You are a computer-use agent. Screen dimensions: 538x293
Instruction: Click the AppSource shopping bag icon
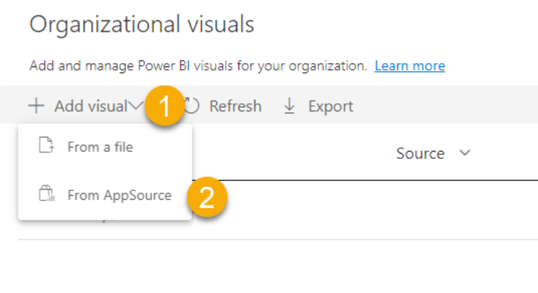tap(46, 193)
